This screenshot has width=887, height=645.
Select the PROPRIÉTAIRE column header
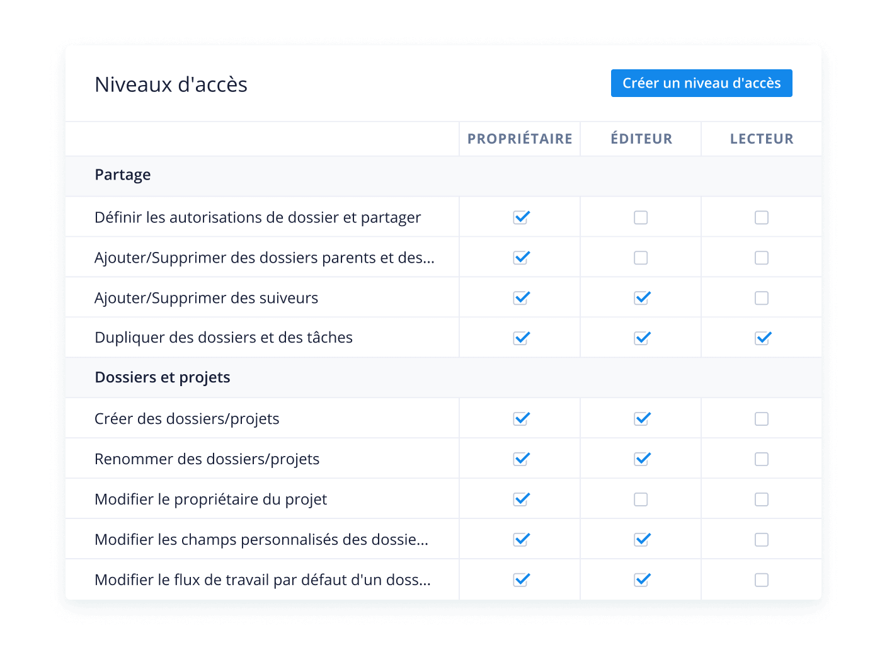pos(520,139)
